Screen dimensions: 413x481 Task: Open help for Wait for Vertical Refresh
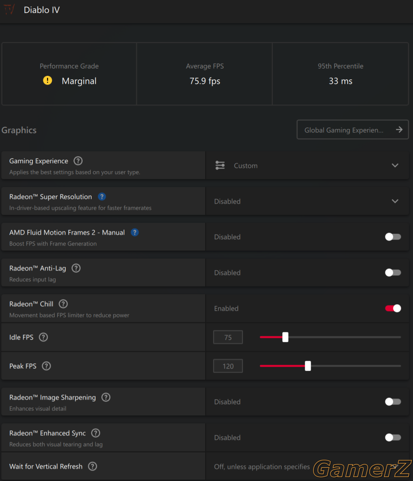93,466
